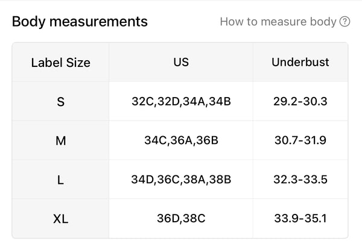Select the S label size cell

pyautogui.click(x=61, y=101)
